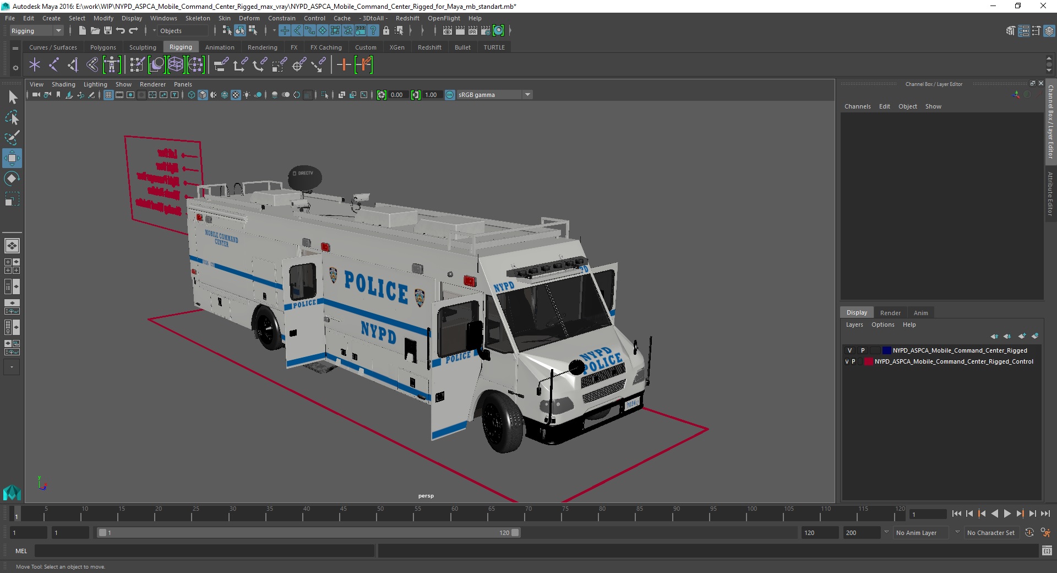This screenshot has width=1057, height=573.
Task: Switch to the Render layer tab
Action: [890, 312]
